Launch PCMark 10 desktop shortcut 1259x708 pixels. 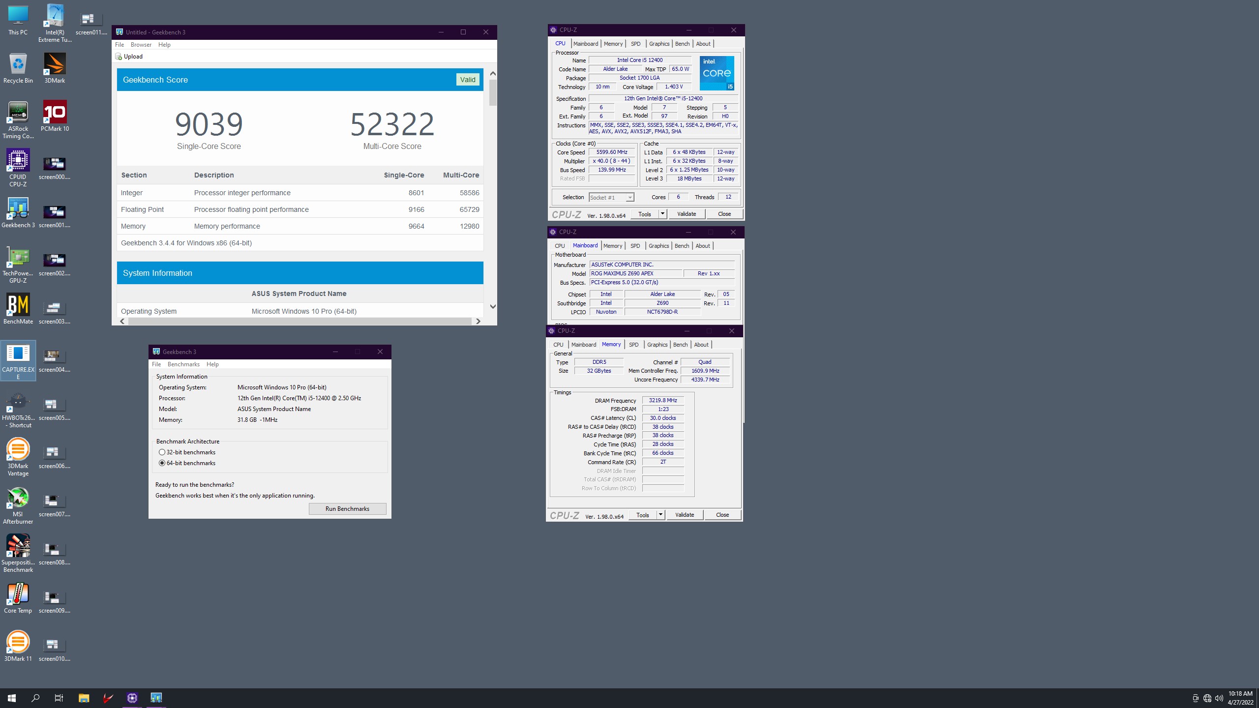pos(55,117)
